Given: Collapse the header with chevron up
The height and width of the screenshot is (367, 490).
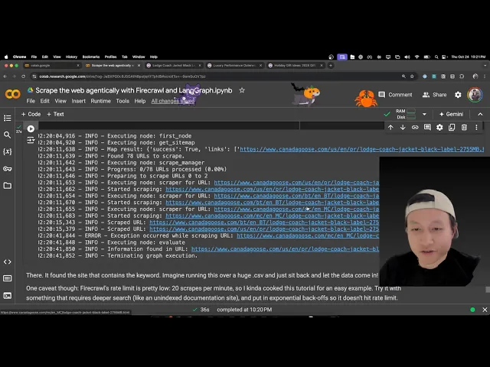Looking at the screenshot, I should tap(480, 114).
